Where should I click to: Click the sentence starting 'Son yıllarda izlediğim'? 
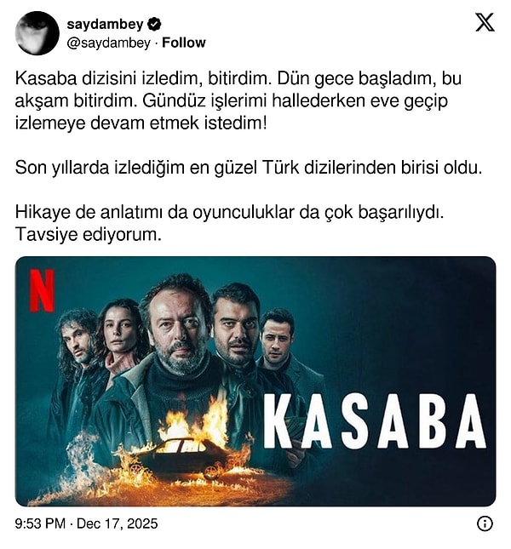pos(249,168)
